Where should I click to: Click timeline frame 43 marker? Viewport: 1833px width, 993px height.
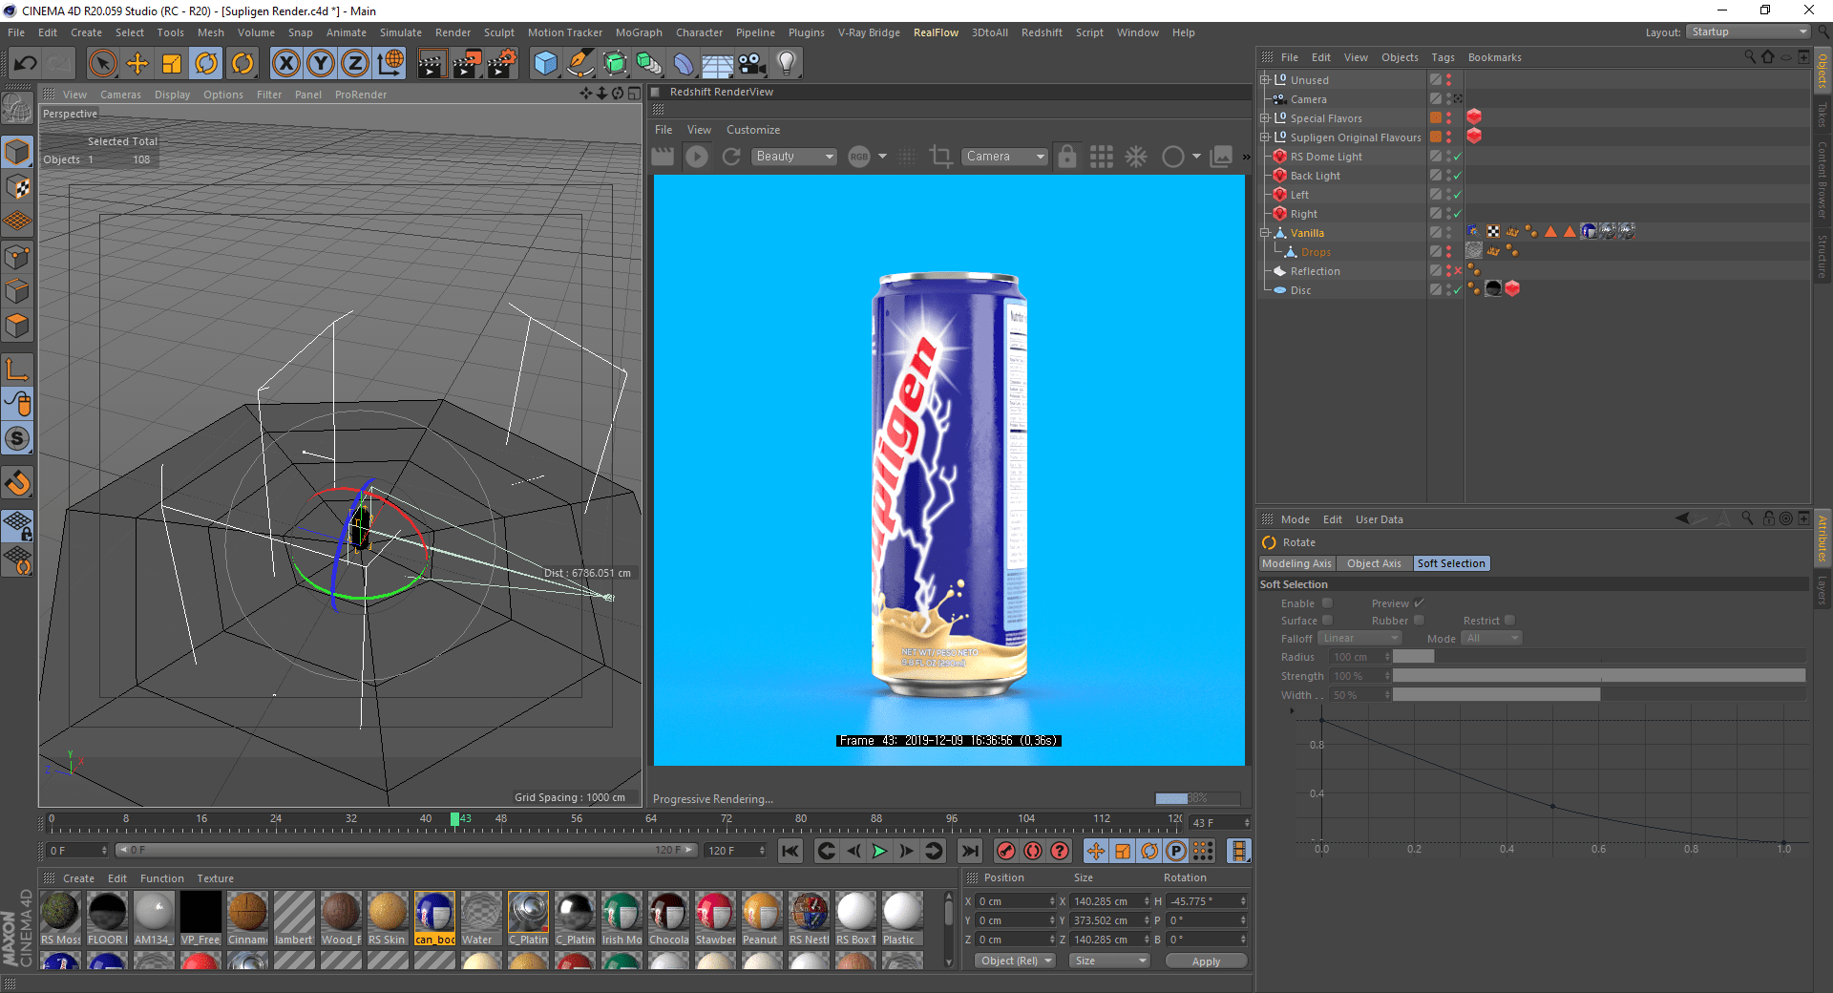455,819
